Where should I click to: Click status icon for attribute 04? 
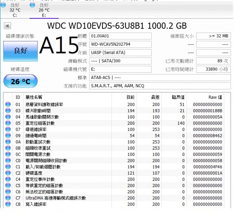pyautogui.click(x=8, y=117)
